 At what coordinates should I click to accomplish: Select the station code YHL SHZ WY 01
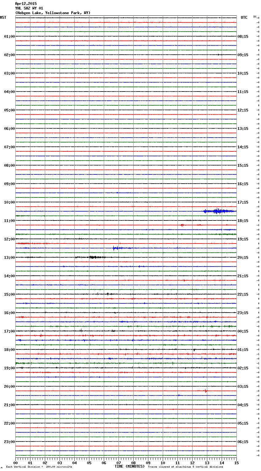pyautogui.click(x=29, y=8)
